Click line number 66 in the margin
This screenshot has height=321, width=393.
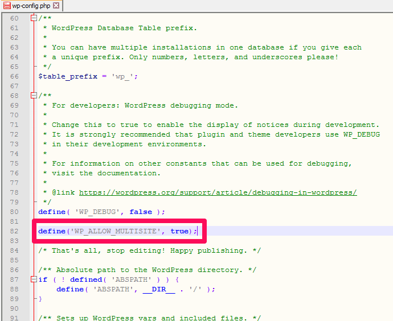pyautogui.click(x=14, y=76)
